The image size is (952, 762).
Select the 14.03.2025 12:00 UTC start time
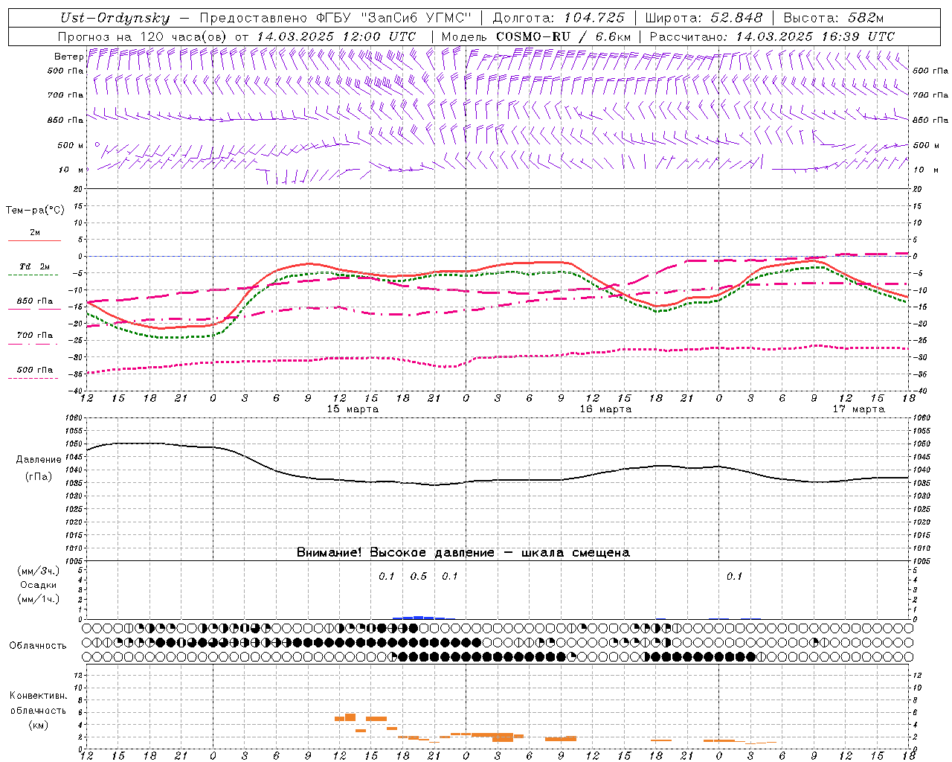coord(336,36)
